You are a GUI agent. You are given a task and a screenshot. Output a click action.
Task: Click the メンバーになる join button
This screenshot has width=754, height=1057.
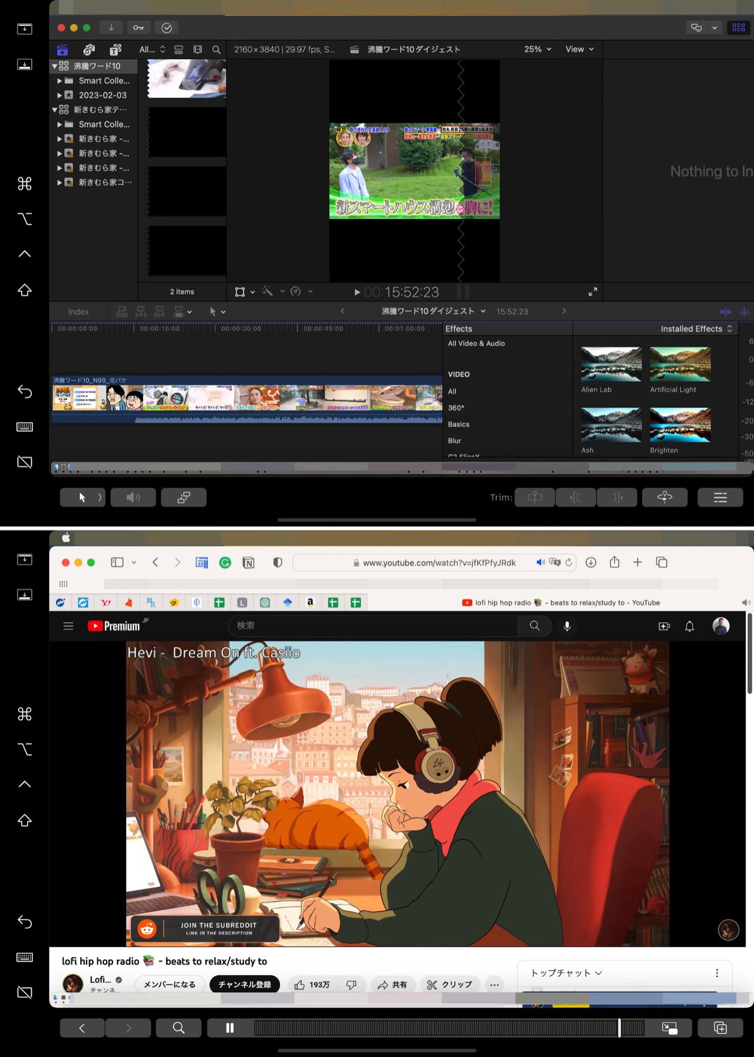point(170,985)
